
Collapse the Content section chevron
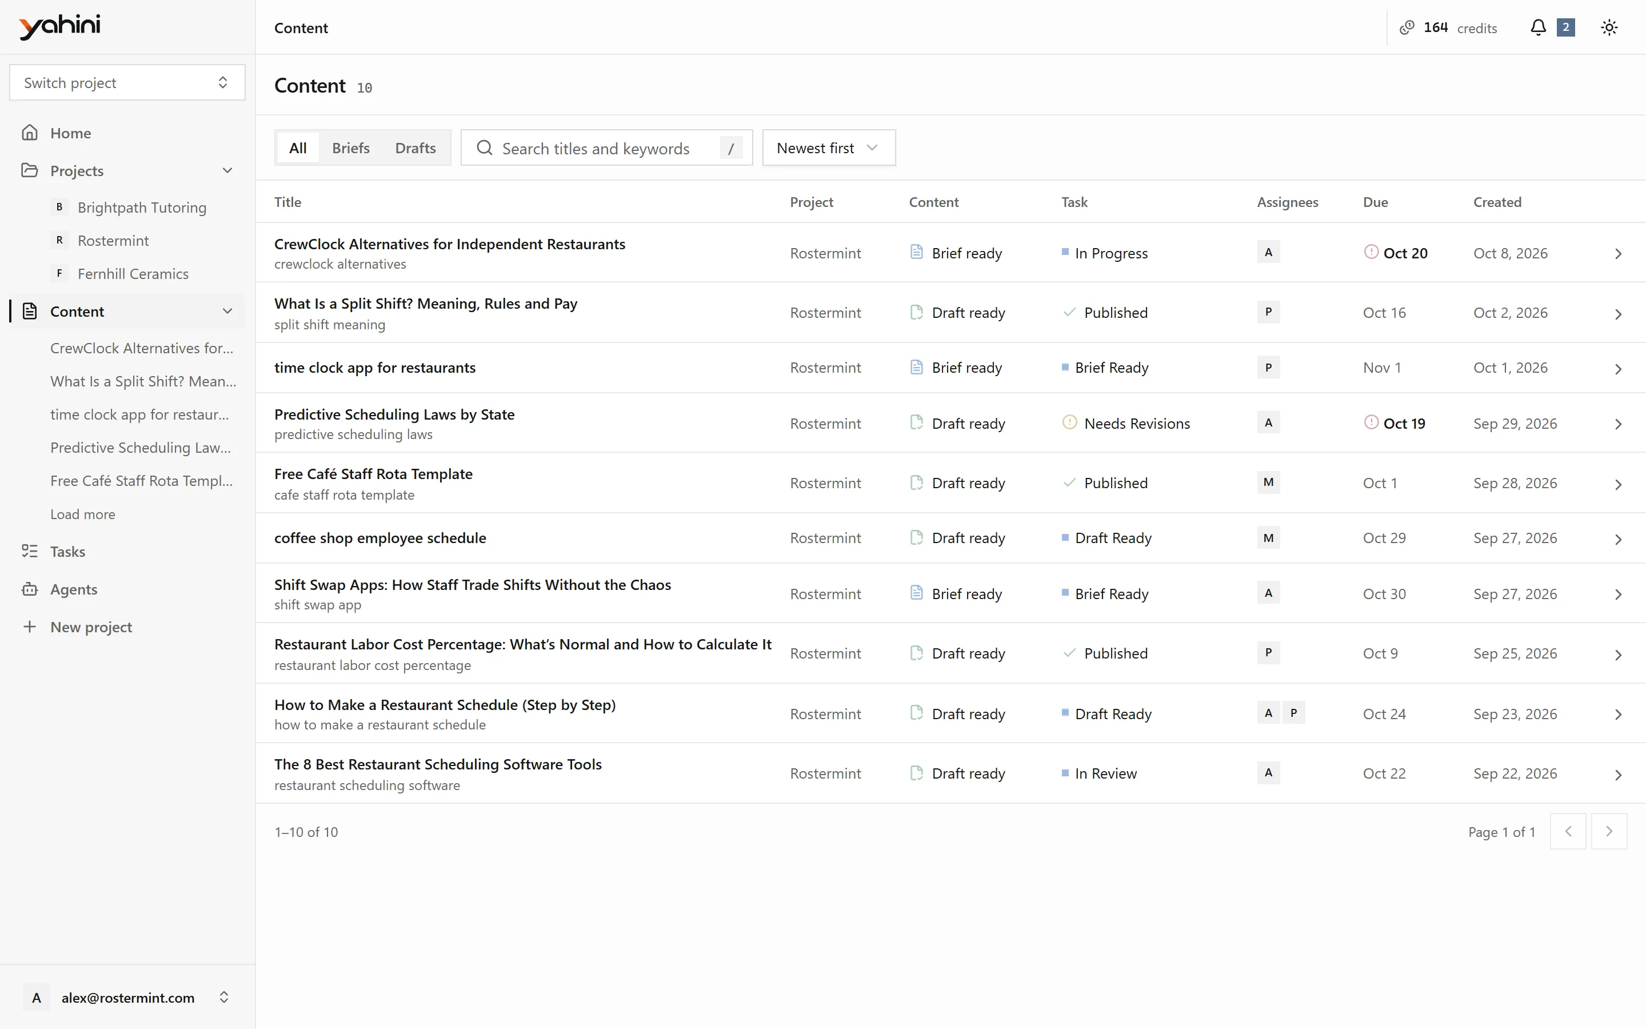tap(227, 311)
